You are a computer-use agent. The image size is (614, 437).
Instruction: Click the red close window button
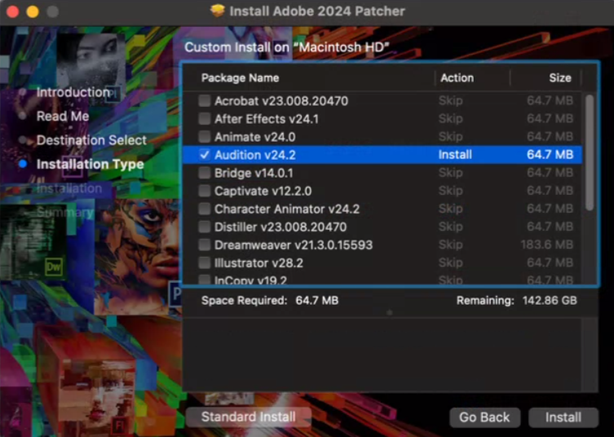(13, 11)
